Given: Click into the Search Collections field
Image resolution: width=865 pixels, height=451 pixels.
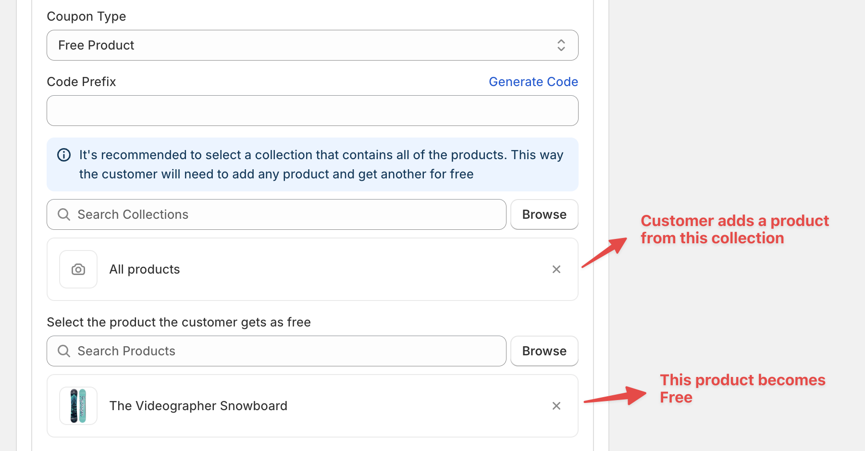Looking at the screenshot, I should point(288,214).
